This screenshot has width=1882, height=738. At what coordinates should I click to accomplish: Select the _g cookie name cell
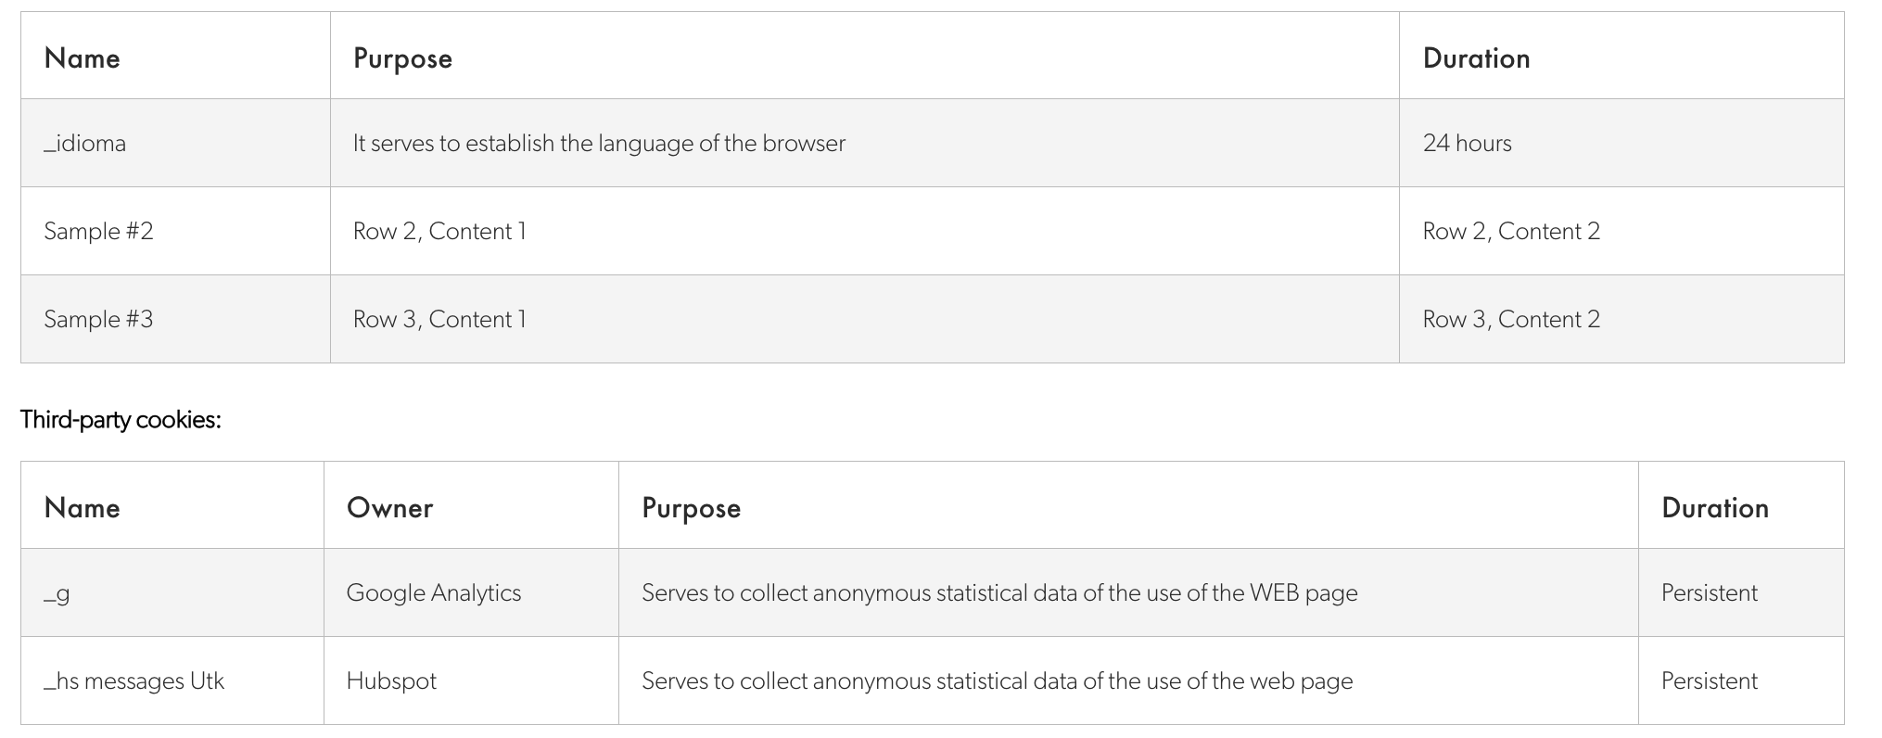[x=172, y=592]
